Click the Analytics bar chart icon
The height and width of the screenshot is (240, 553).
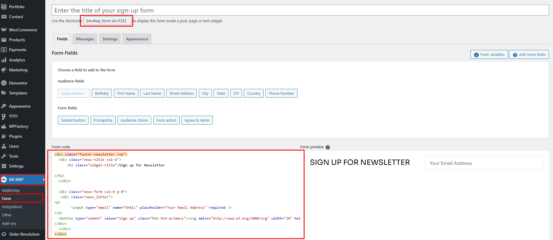tap(4, 60)
